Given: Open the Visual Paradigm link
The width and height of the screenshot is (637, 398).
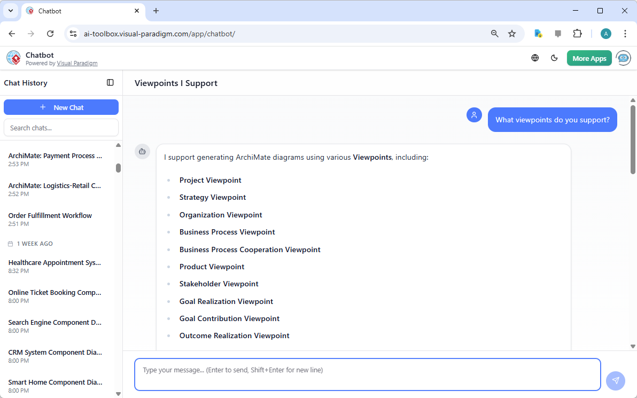Looking at the screenshot, I should [x=77, y=64].
